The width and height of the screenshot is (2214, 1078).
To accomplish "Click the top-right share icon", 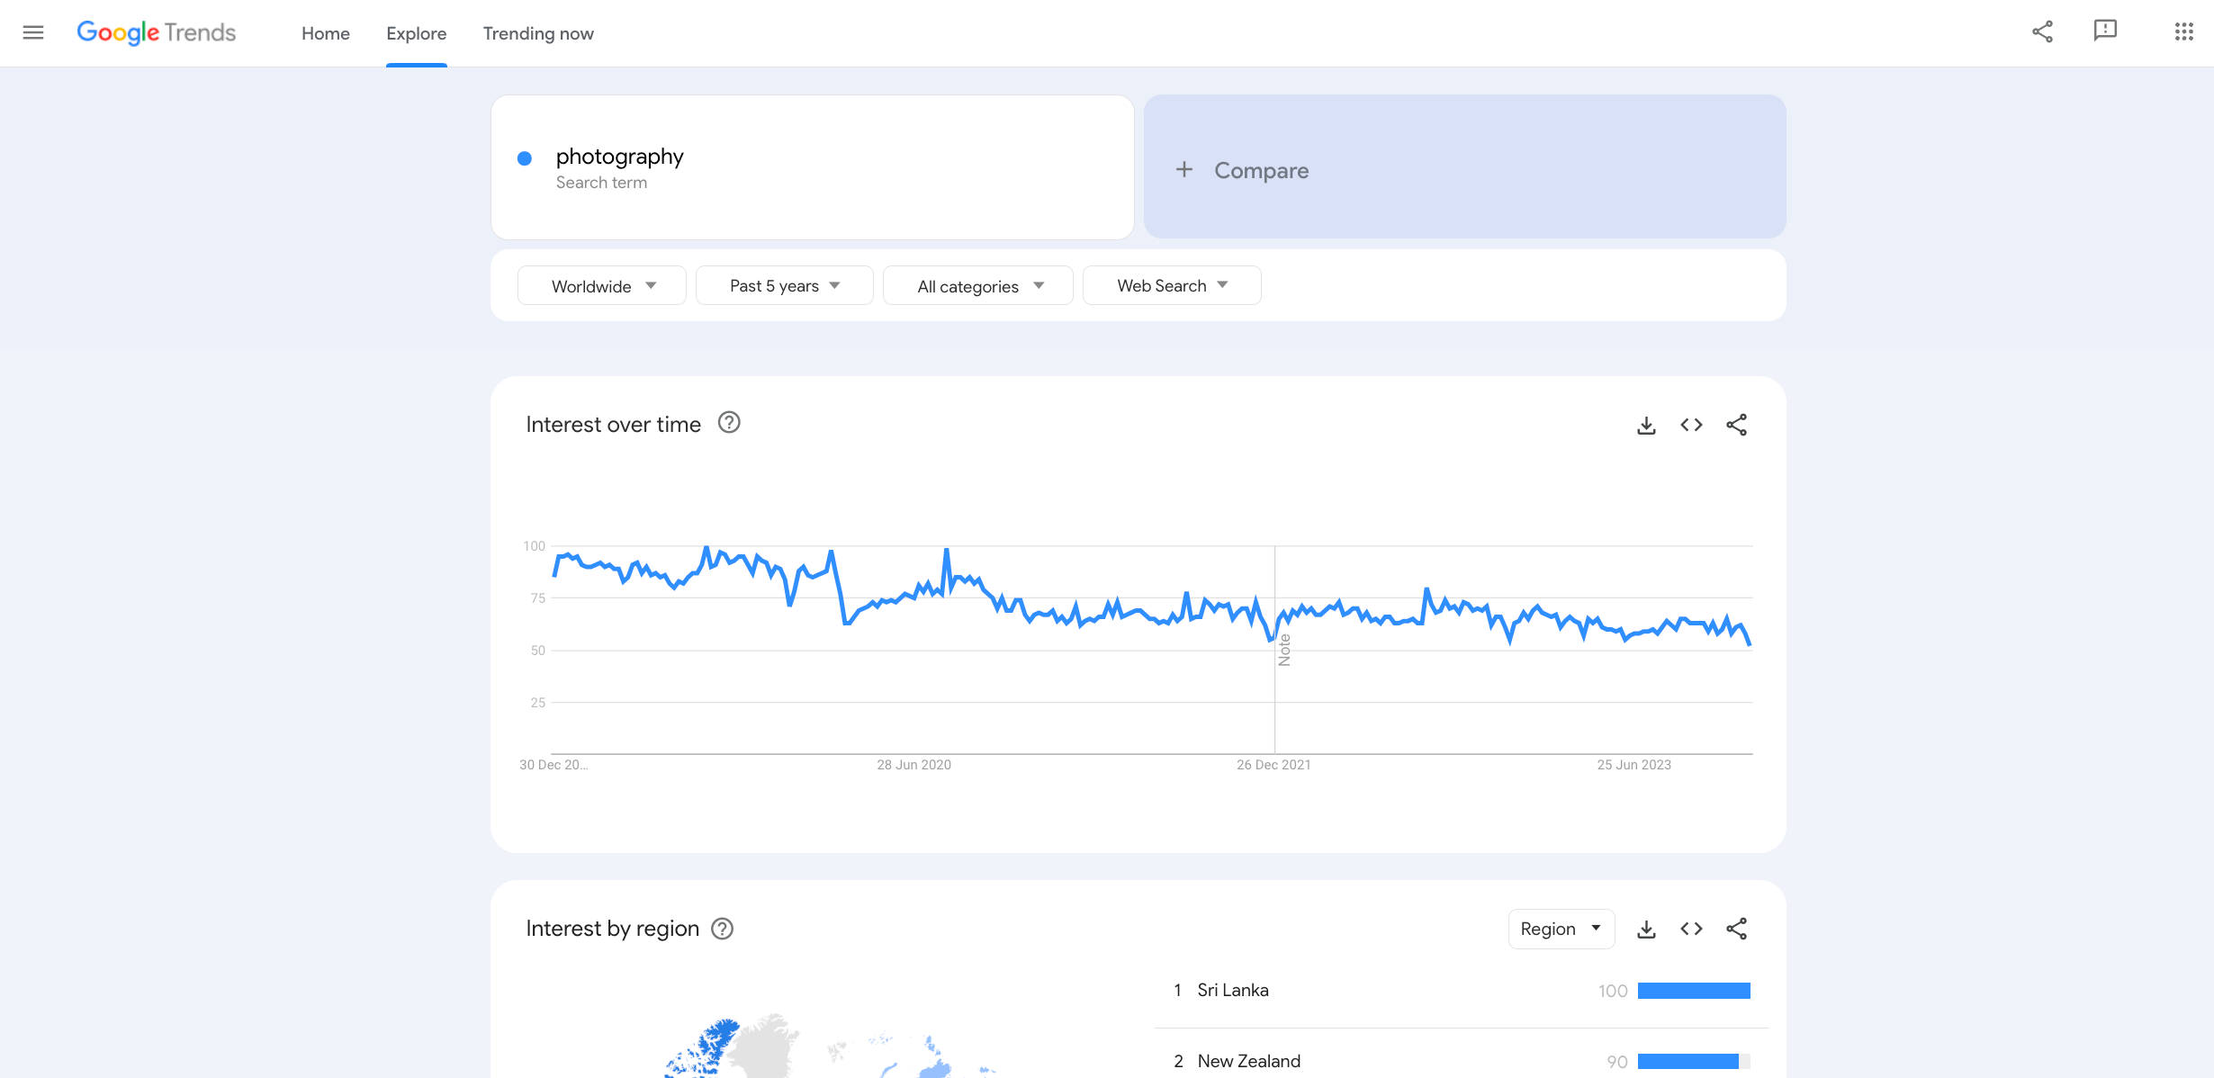I will pyautogui.click(x=2042, y=32).
